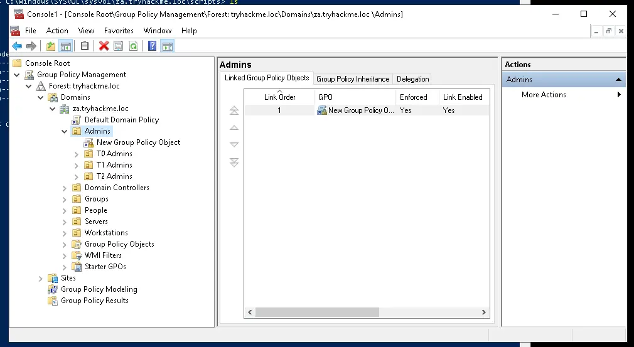Viewport: 634px width, 347px height.
Task: Click the scrollbar right arrow in list
Action: click(483, 312)
